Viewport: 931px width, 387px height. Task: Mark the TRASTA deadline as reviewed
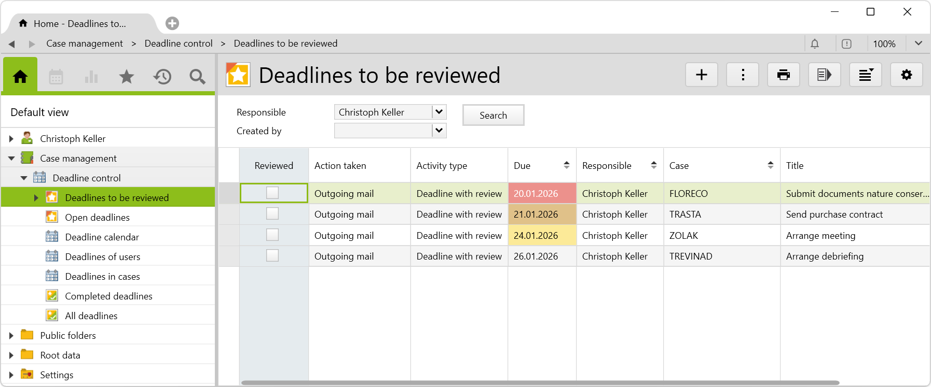(x=272, y=214)
